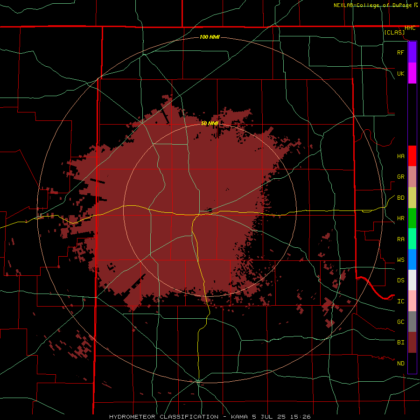Pick the RA light green swatch
Image resolution: width=420 pixels, height=420 pixels.
pos(412,239)
